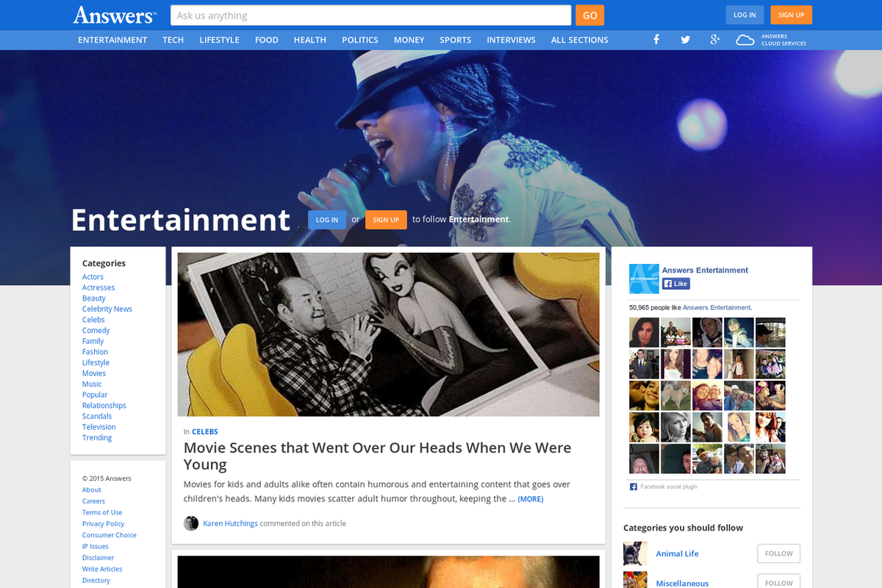Select the Celebs category in sidebar

(x=93, y=320)
